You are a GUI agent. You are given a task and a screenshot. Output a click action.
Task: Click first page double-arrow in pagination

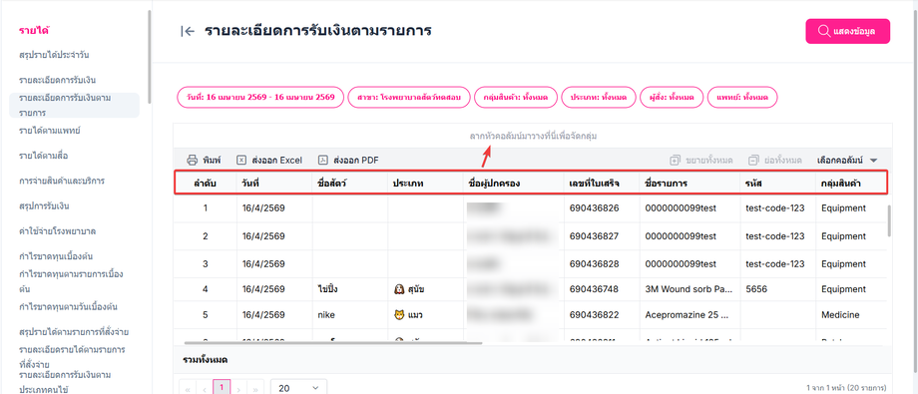[x=188, y=389]
